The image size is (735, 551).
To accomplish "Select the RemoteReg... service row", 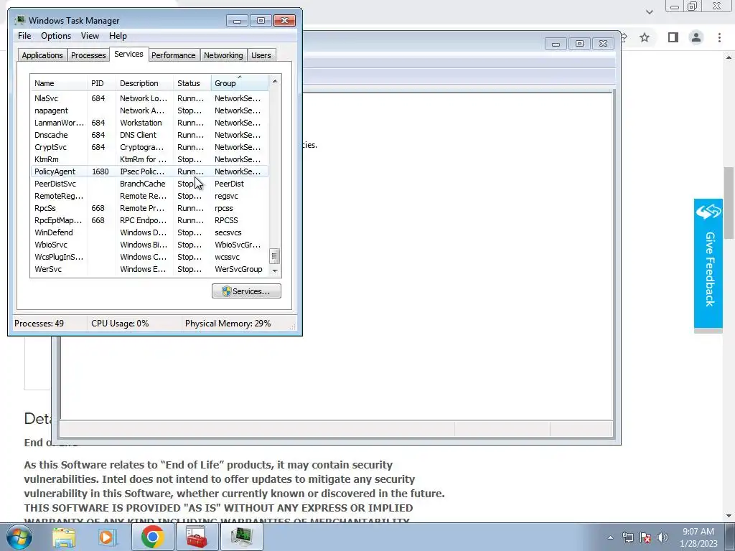I will pyautogui.click(x=149, y=196).
